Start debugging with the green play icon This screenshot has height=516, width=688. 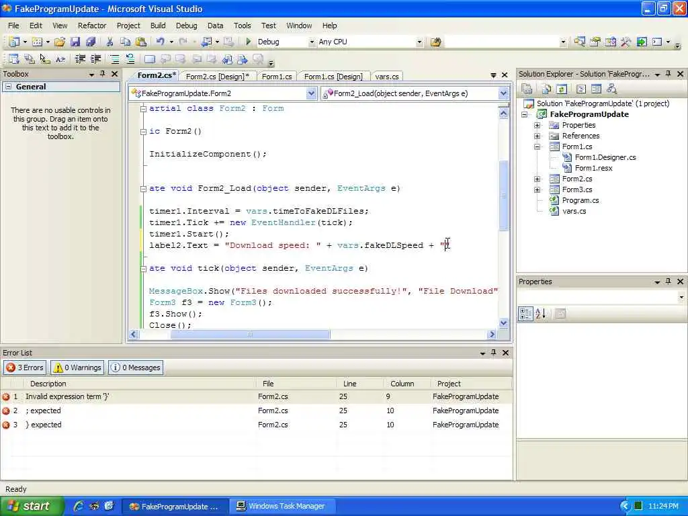tap(249, 42)
